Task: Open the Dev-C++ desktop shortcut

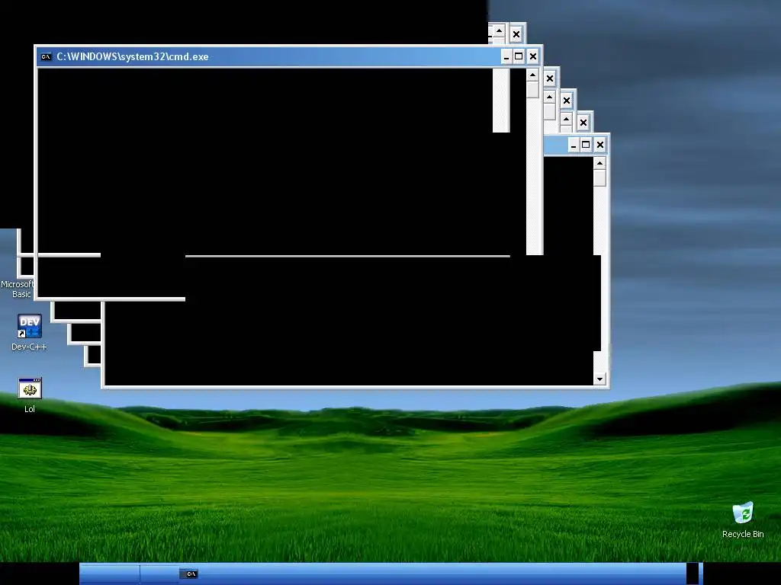Action: tap(30, 326)
